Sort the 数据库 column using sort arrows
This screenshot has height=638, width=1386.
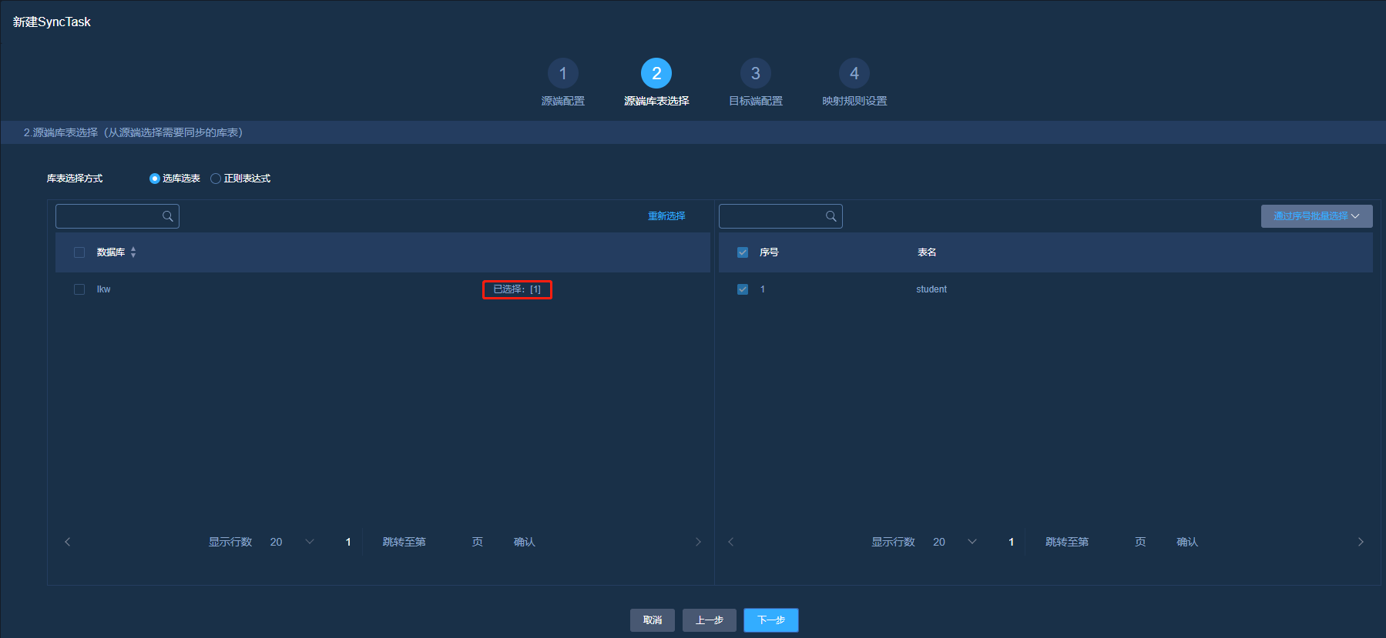click(x=133, y=252)
